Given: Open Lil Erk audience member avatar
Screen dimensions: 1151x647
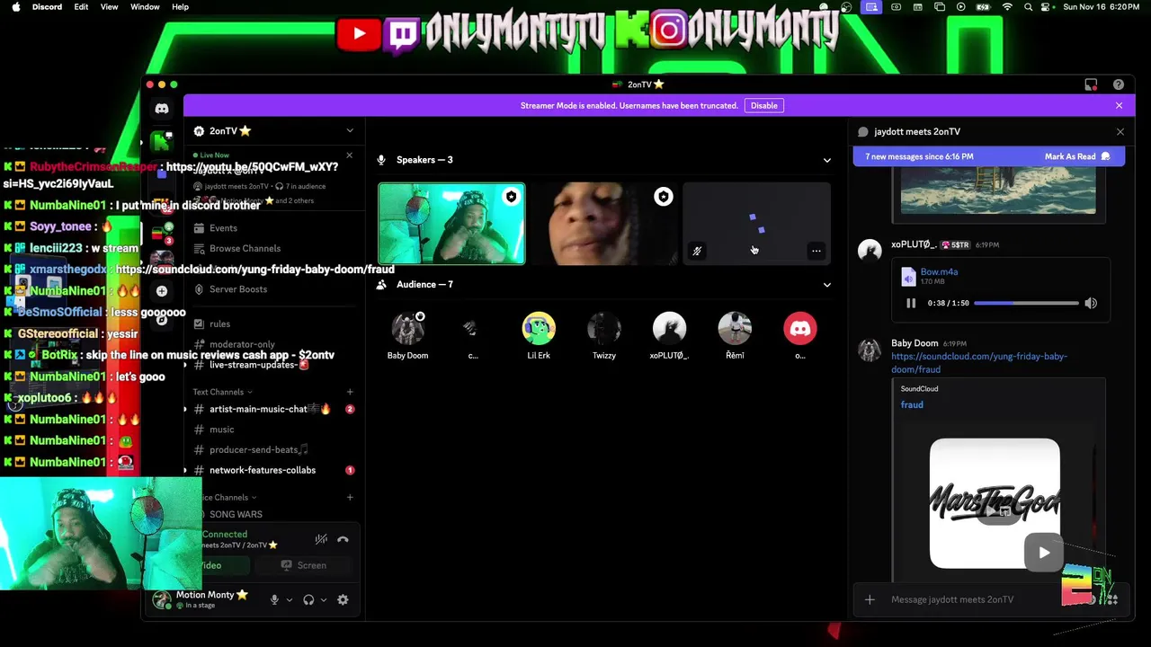Looking at the screenshot, I should [x=539, y=328].
